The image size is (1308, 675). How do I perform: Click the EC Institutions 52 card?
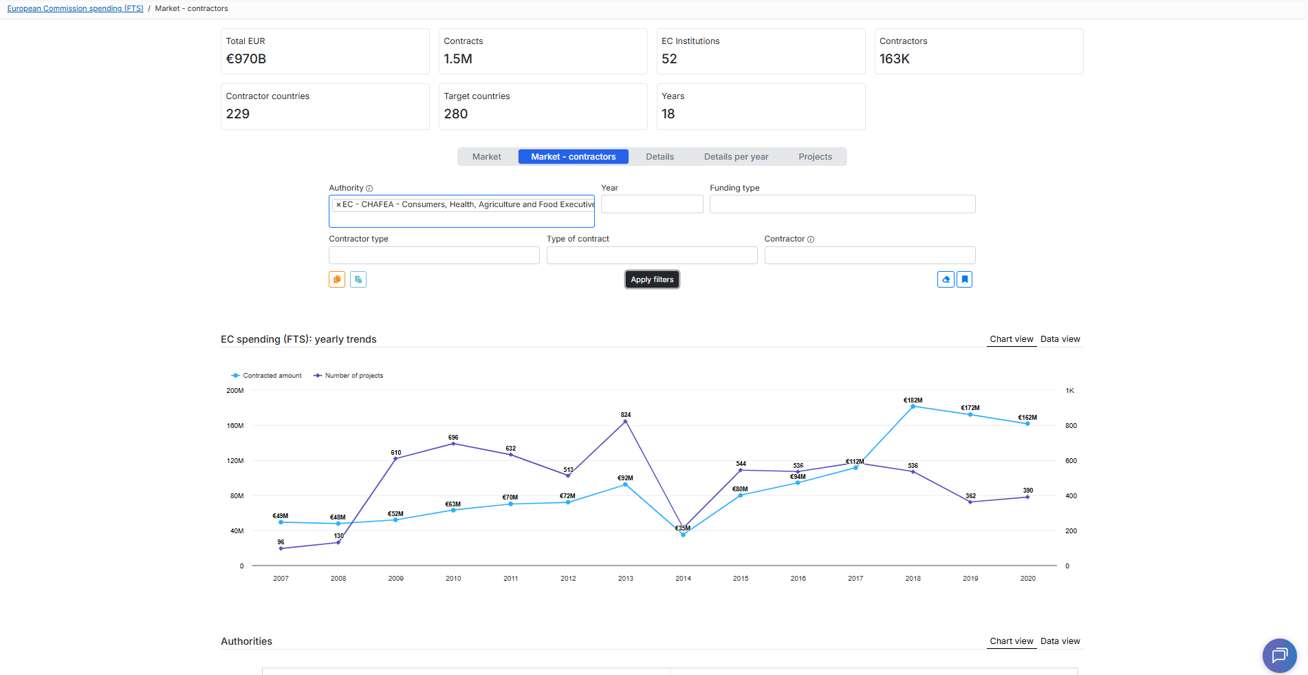click(x=761, y=51)
